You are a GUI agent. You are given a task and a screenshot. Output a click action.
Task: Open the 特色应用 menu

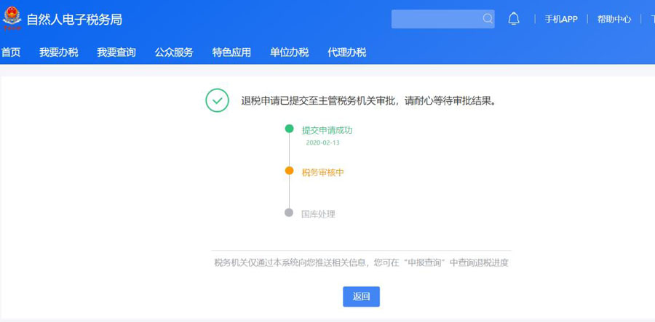231,52
